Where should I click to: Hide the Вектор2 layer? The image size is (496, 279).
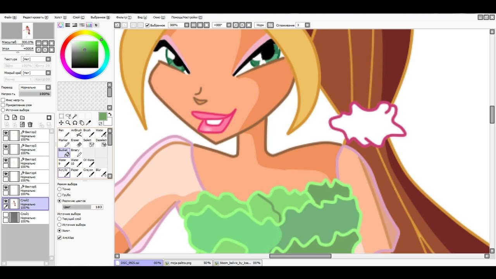[x=6, y=133]
